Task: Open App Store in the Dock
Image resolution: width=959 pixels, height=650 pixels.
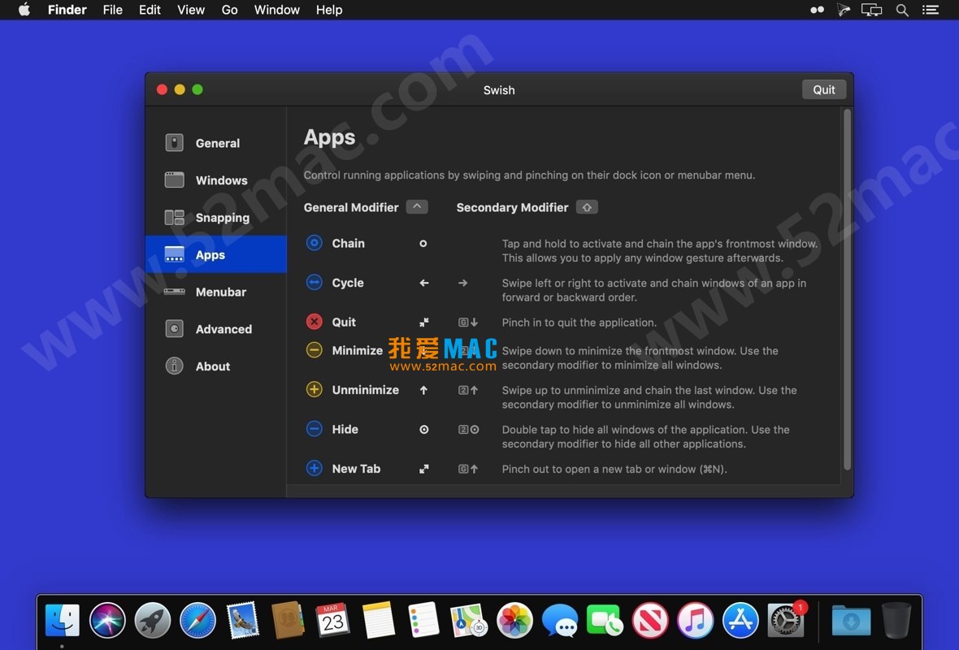Action: pos(740,620)
